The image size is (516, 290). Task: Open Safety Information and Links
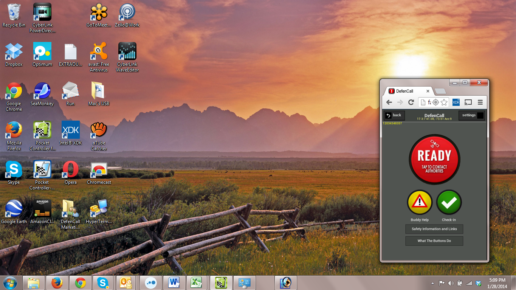coord(434,229)
